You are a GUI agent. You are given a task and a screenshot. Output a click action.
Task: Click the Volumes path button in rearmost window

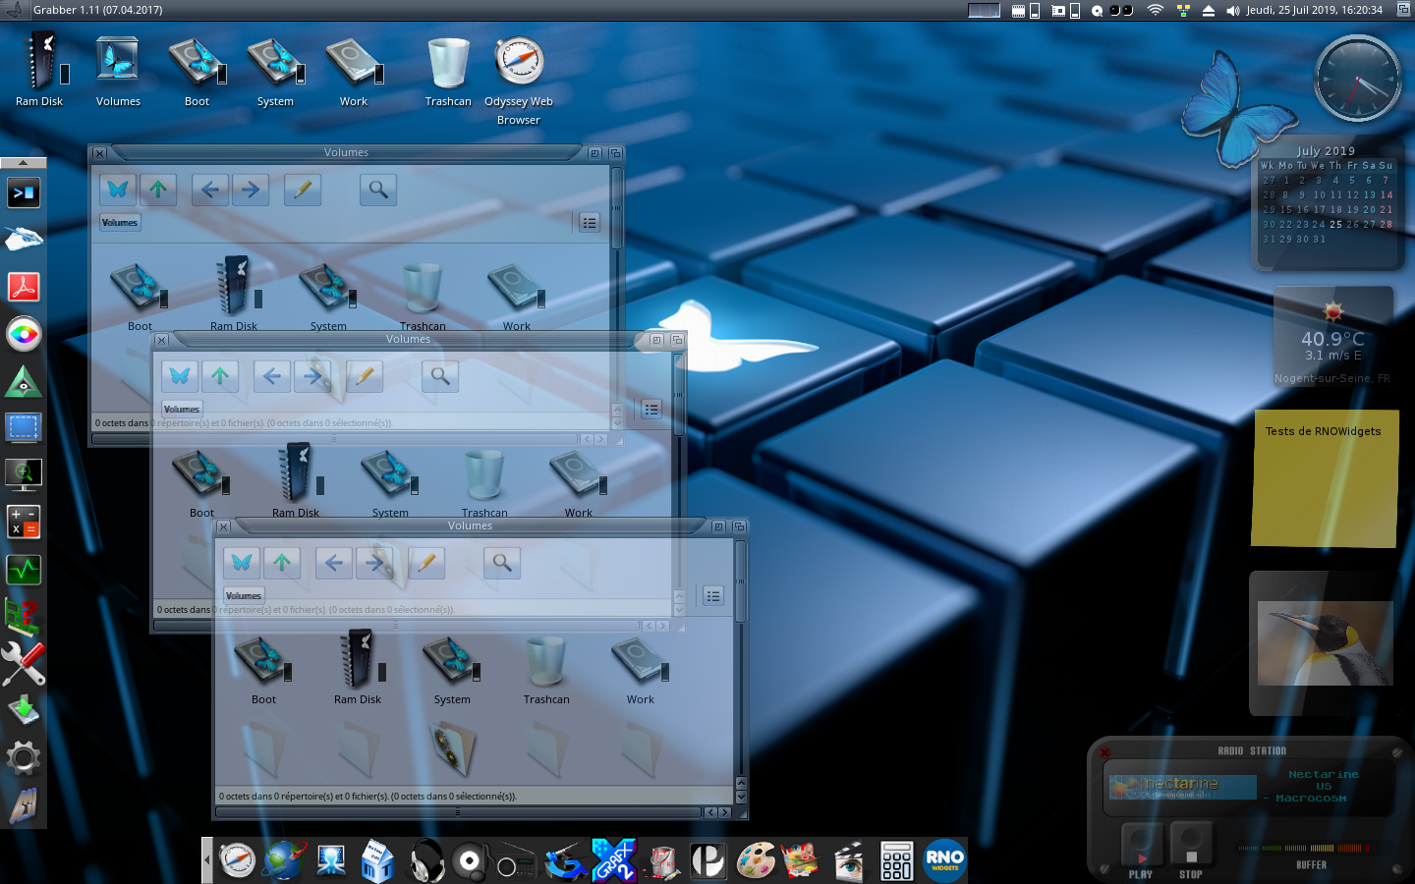pyautogui.click(x=120, y=222)
